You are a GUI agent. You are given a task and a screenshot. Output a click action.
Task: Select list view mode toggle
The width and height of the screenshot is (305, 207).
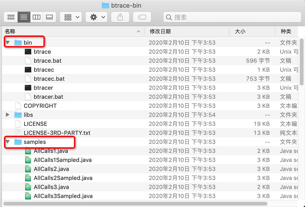coord(24,17)
